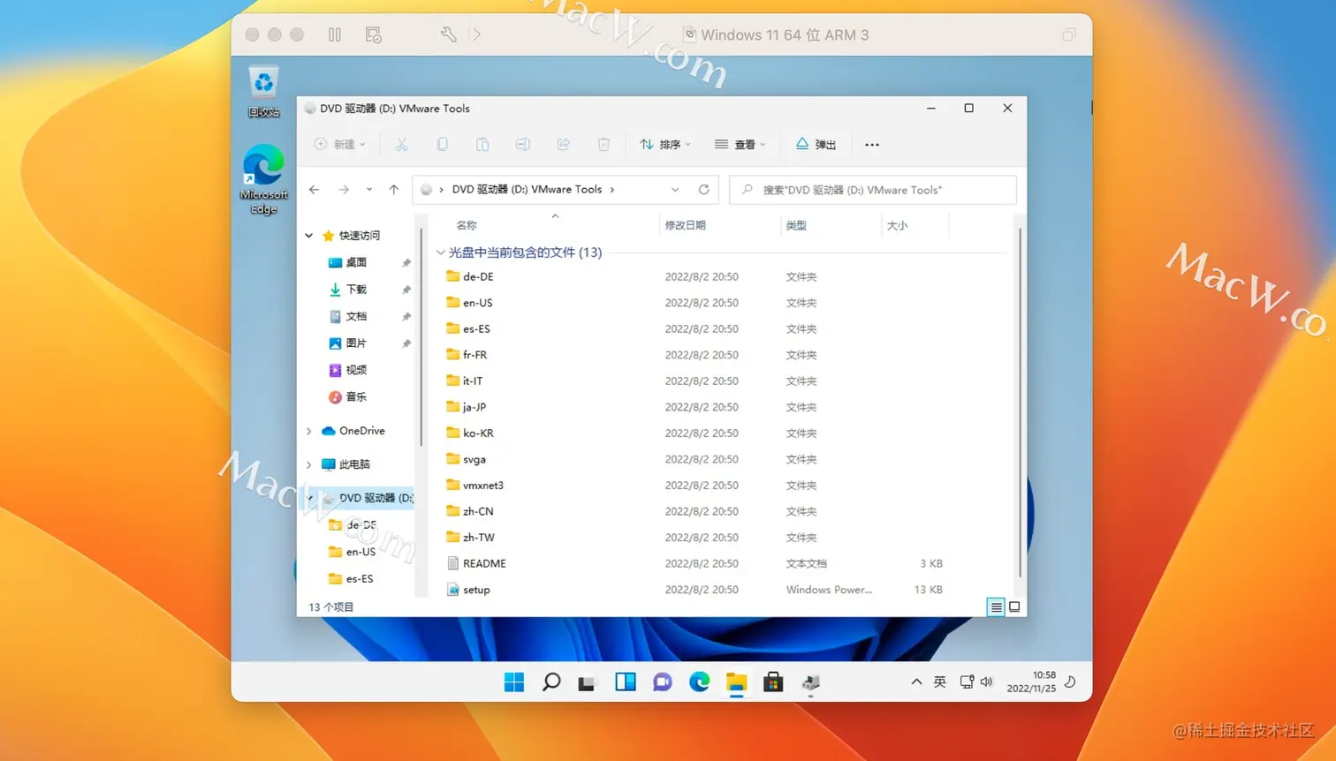Image resolution: width=1336 pixels, height=761 pixels.
Task: Click the Share icon in Explorer toolbar
Action: tap(563, 144)
